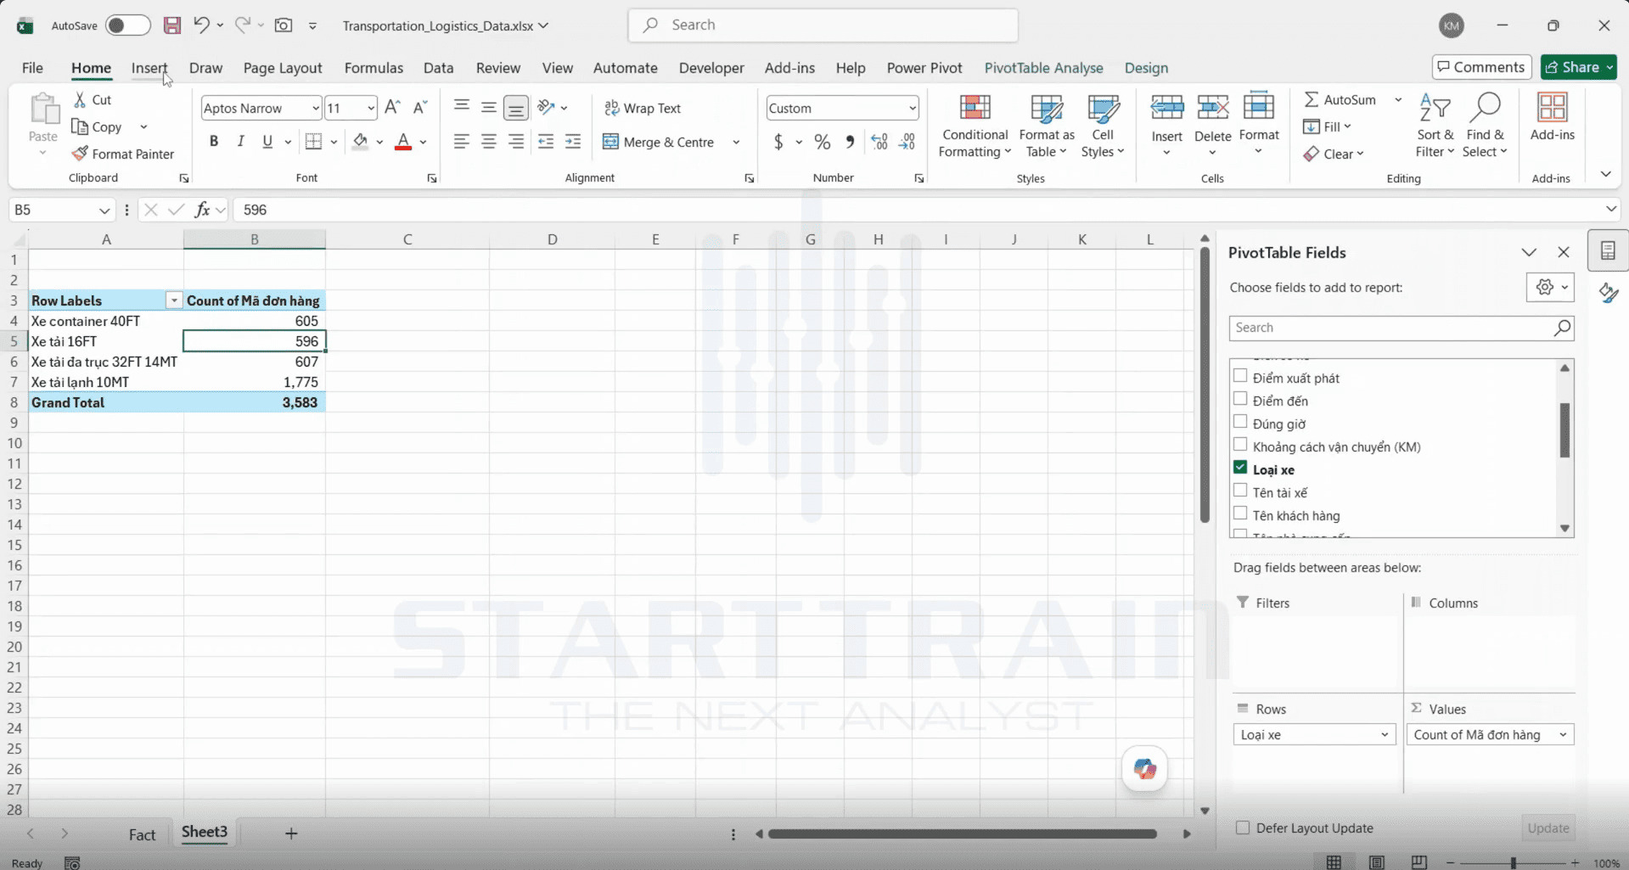Click the Increase Font Size icon

392,108
